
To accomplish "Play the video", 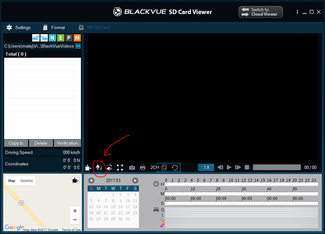I will click(229, 167).
